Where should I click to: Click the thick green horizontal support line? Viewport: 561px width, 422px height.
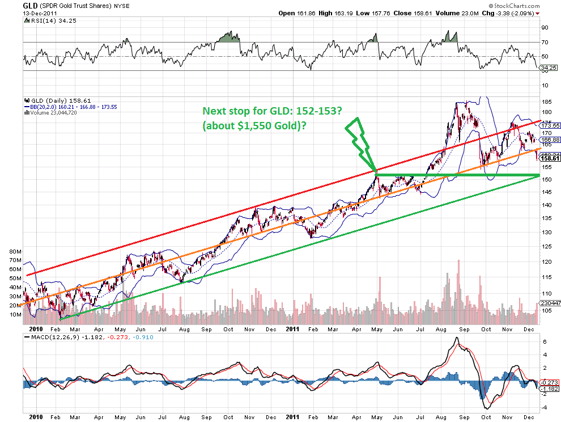[458, 175]
